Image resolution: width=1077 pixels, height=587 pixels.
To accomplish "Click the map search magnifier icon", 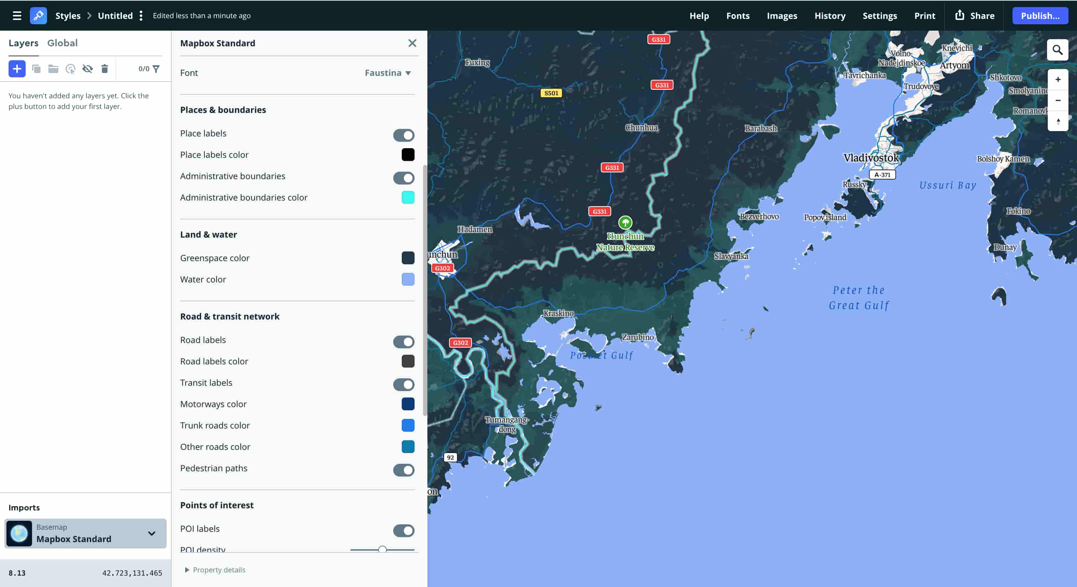I will (1057, 50).
